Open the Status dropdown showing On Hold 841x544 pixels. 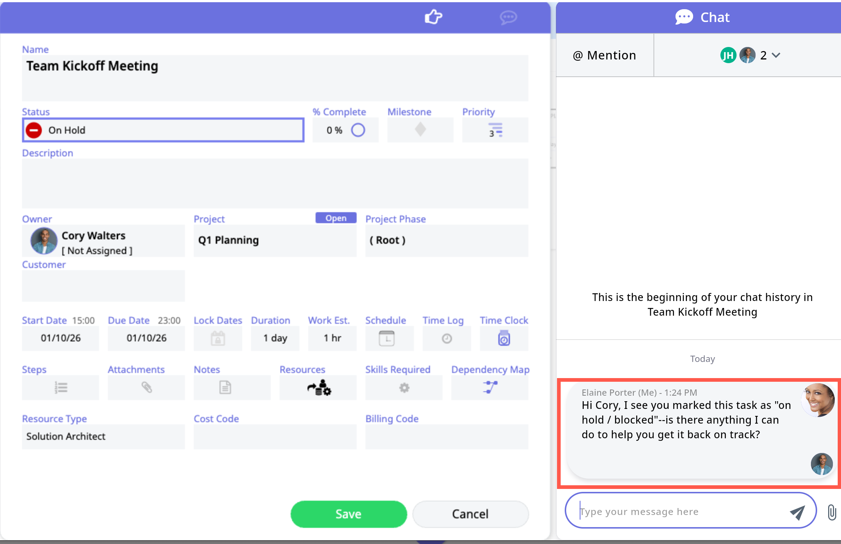tap(163, 130)
